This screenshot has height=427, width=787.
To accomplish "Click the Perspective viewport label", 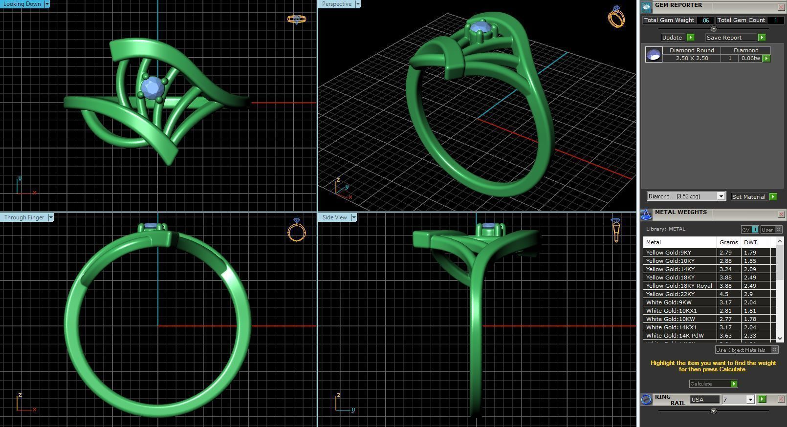I will click(337, 4).
